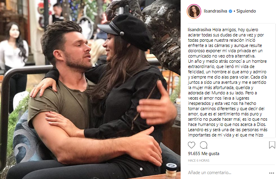The width and height of the screenshot is (276, 179).
Task: Like the post with the heart icon
Action: [x=192, y=145]
